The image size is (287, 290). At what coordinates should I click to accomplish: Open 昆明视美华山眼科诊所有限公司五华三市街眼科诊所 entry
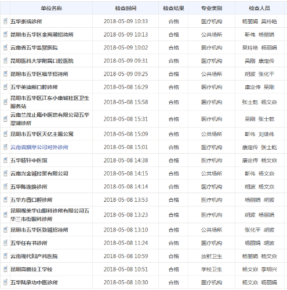click(50, 215)
